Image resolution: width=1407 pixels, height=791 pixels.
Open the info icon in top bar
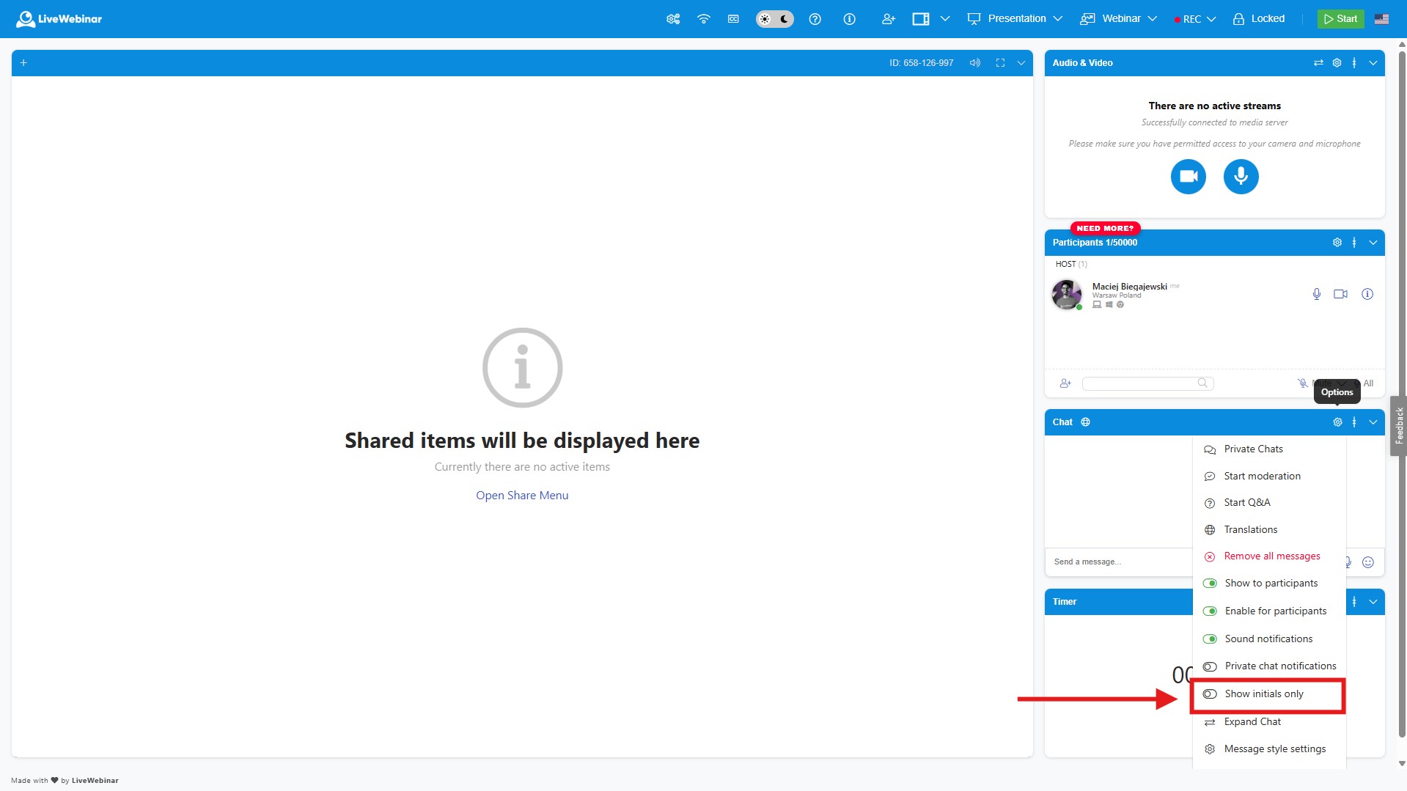(x=849, y=19)
